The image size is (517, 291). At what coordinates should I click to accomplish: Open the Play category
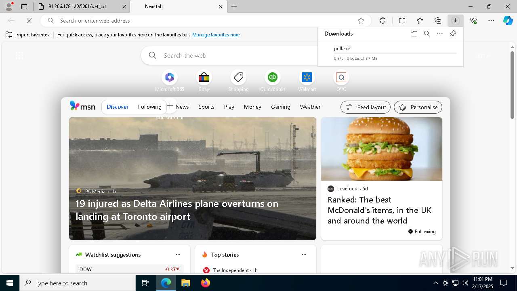point(229,107)
